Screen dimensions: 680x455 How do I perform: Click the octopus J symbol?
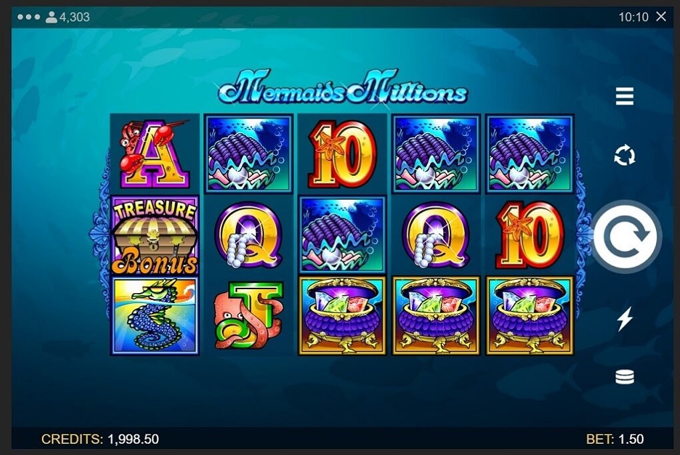coord(249,316)
